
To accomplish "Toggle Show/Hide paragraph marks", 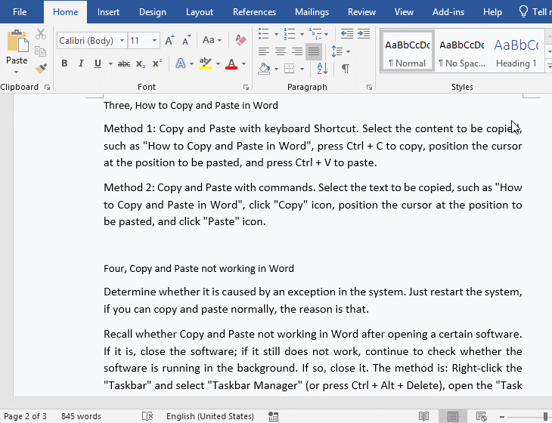I will [x=346, y=69].
